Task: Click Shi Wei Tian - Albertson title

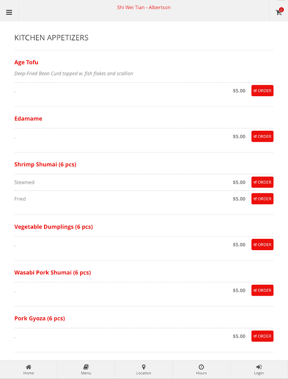Action: point(144,8)
